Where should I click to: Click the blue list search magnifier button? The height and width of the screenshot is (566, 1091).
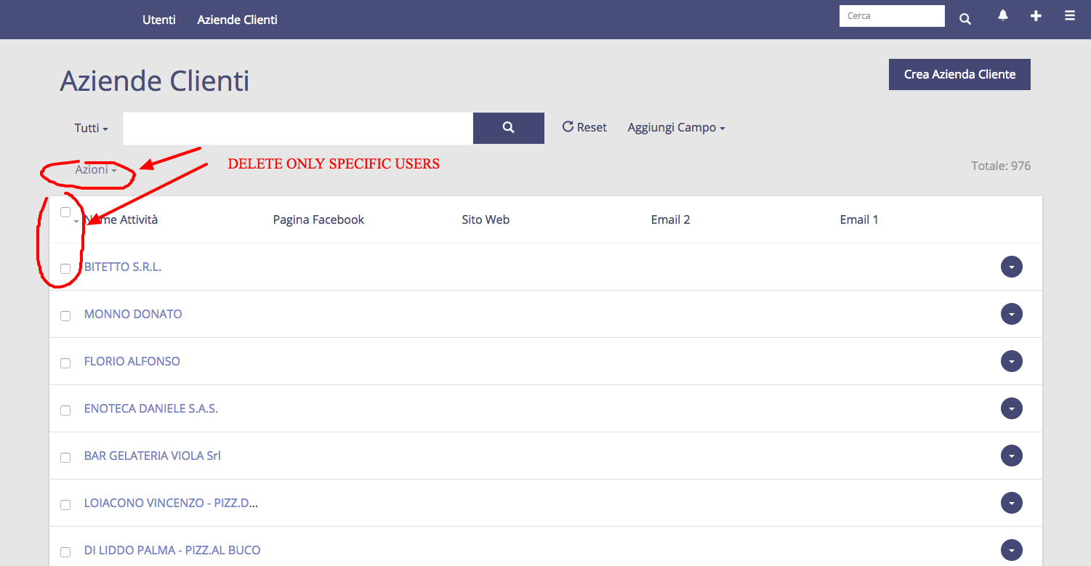[x=508, y=128]
